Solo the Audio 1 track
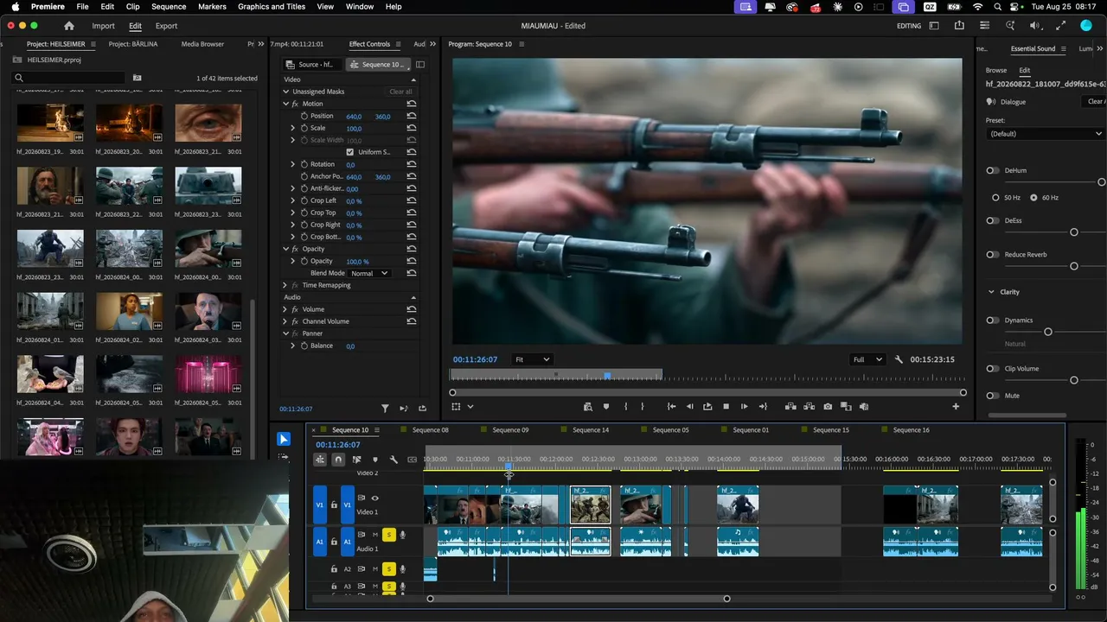Image resolution: width=1107 pixels, height=622 pixels. [x=389, y=536]
